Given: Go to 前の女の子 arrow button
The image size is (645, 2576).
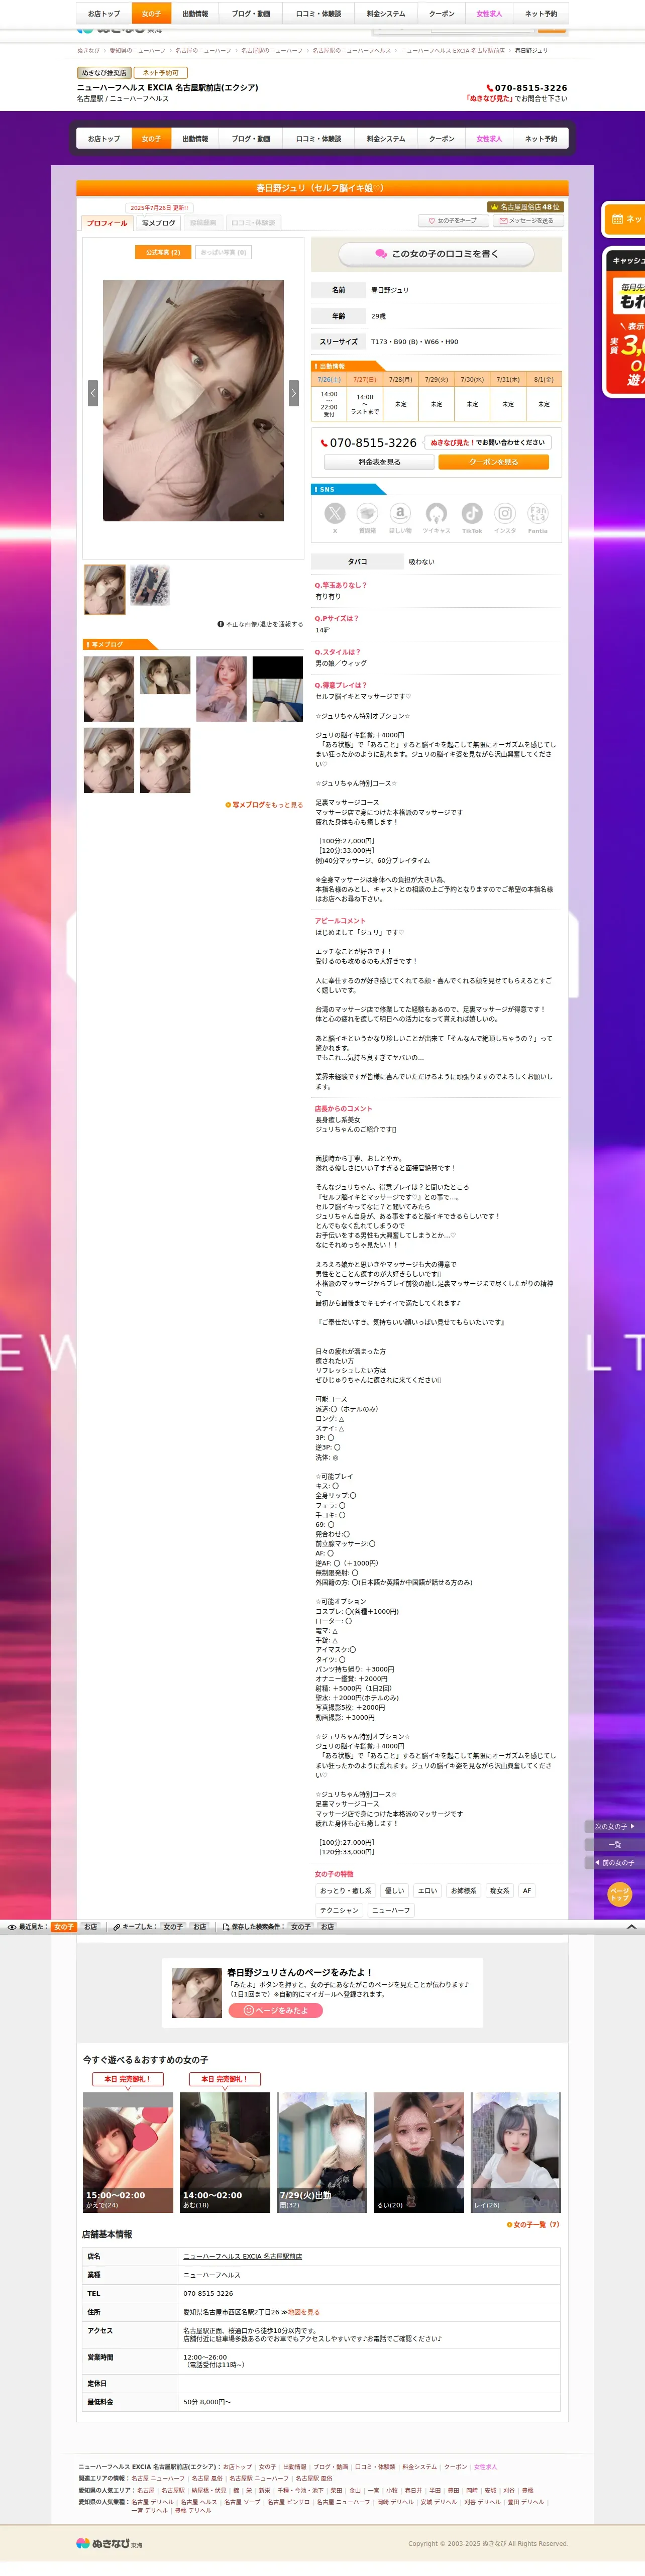Looking at the screenshot, I should [x=614, y=1862].
